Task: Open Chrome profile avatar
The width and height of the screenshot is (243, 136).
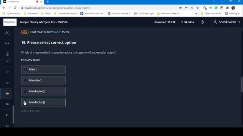Action: tap(233, 8)
